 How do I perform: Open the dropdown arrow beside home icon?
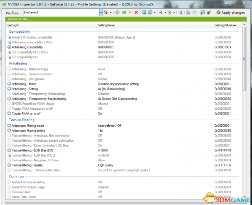[111, 13]
